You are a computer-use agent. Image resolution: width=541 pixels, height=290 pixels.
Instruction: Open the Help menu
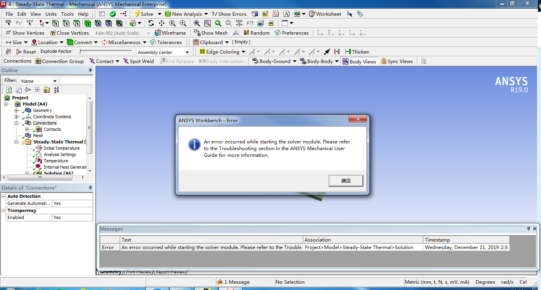point(83,14)
